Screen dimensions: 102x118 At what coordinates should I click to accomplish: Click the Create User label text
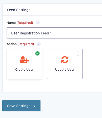tap(24, 70)
